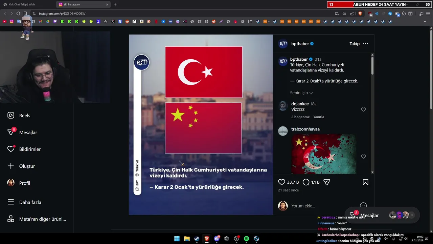
Task: Like trabzonnhavaa's comment
Action: coord(363,157)
